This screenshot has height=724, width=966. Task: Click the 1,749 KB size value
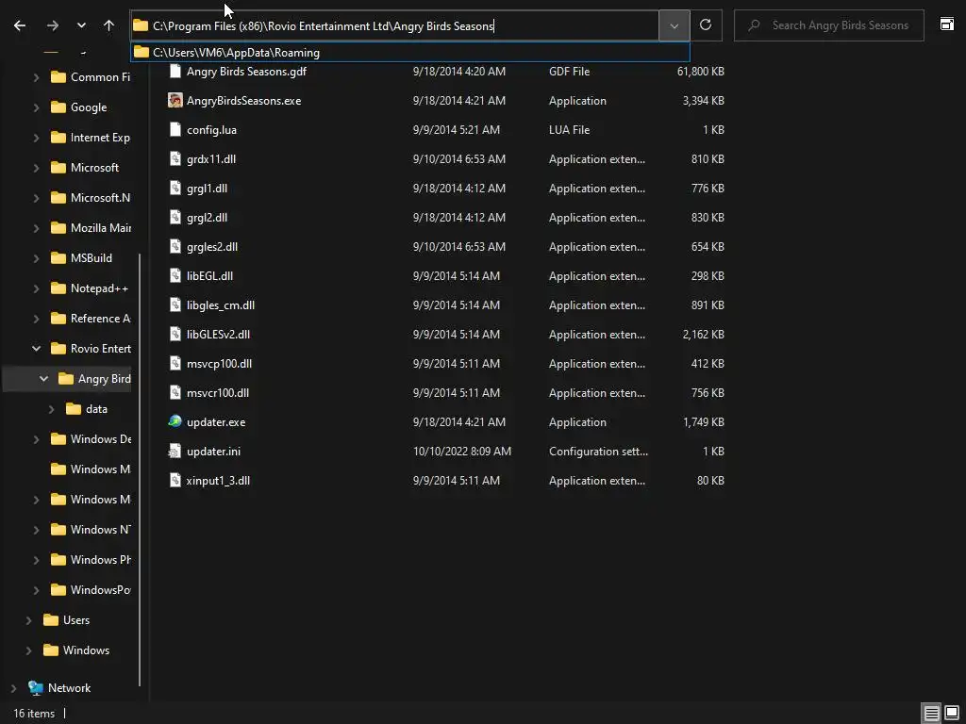(704, 422)
